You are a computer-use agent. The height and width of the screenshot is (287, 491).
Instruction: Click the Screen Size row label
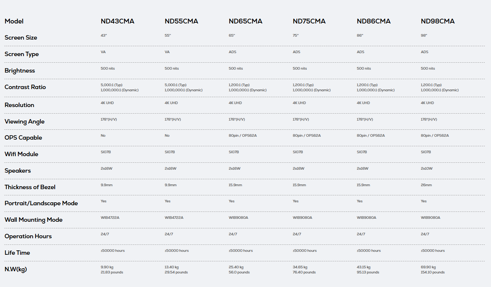(21, 38)
